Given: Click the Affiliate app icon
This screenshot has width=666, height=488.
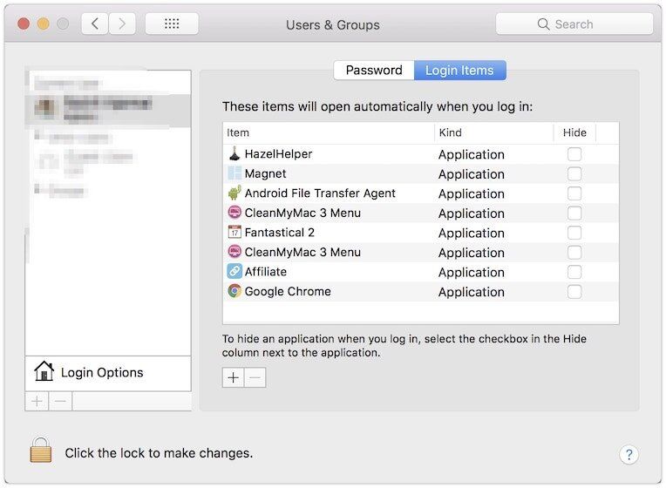Looking at the screenshot, I should pyautogui.click(x=234, y=272).
